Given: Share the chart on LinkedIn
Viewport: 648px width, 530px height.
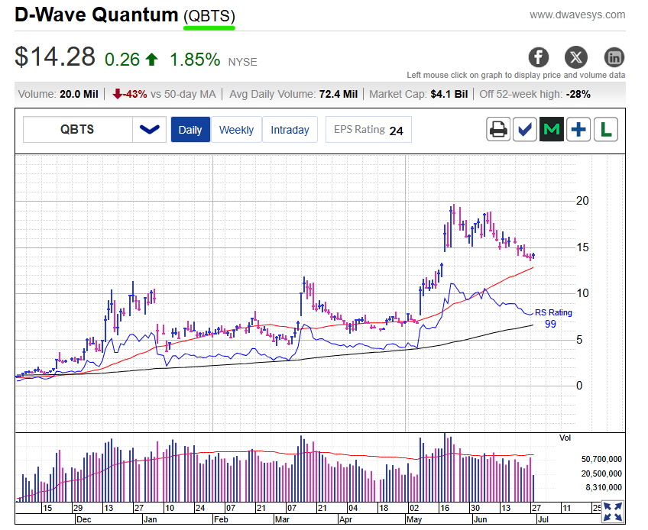Looking at the screenshot, I should [614, 57].
